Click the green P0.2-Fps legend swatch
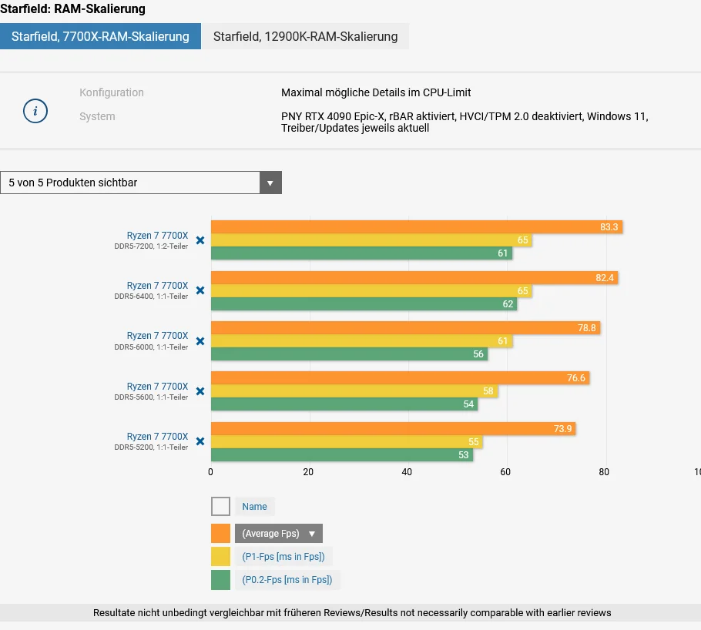Screen dimensions: 701x630 click(x=220, y=580)
